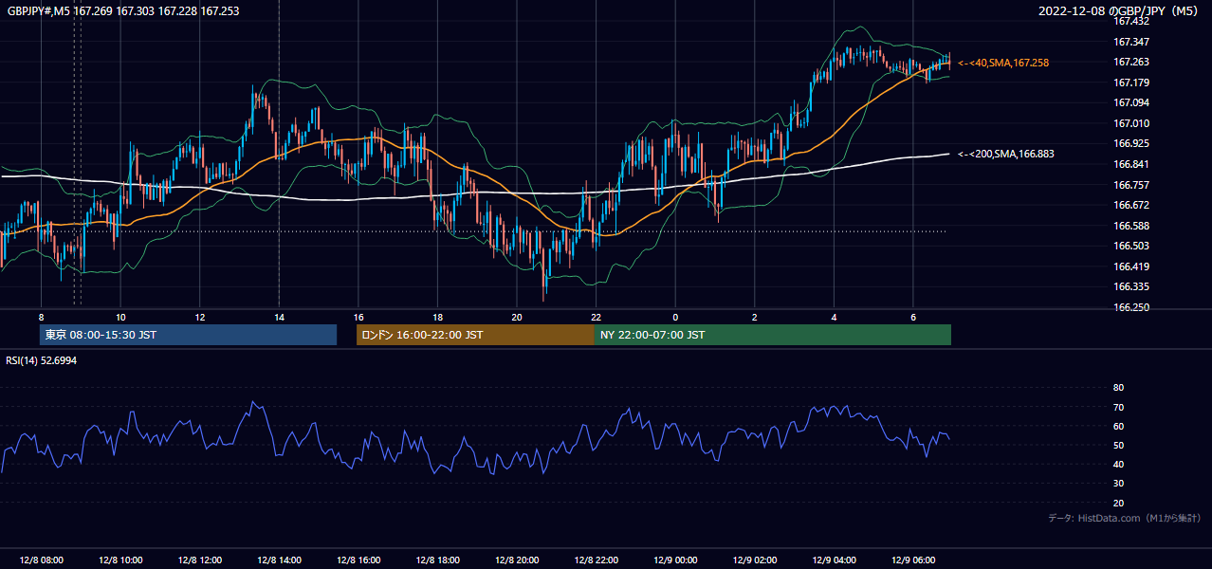The height and width of the screenshot is (569, 1212).
Task: Click the 12/9 00:00 time axis label
Action: click(x=675, y=560)
